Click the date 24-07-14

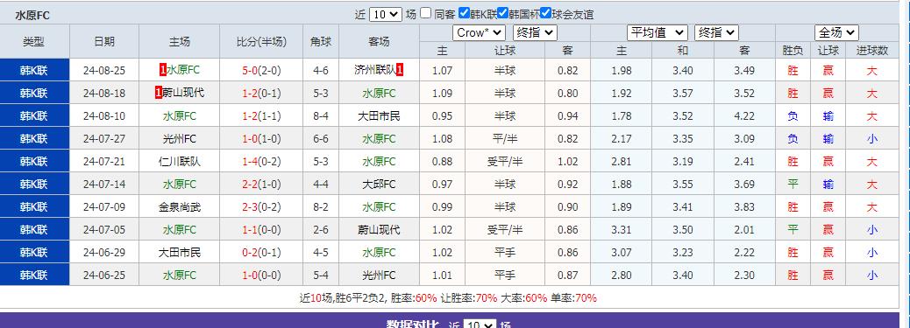point(103,185)
